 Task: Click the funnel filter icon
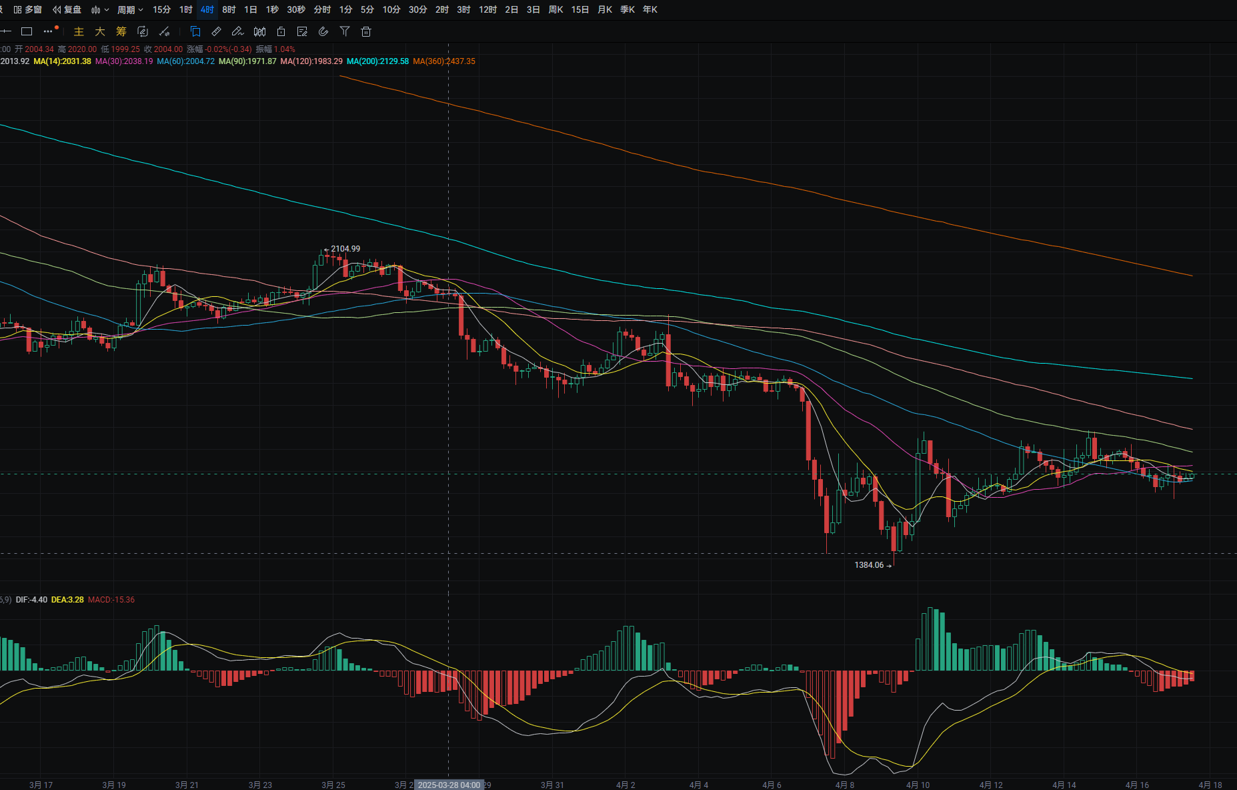point(345,31)
